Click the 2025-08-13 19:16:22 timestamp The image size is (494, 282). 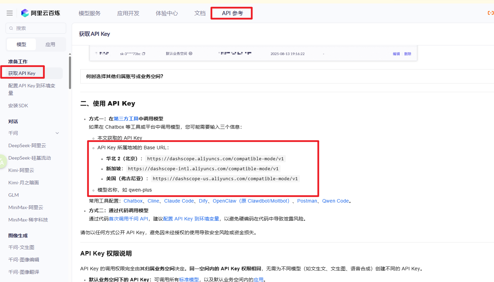click(x=288, y=54)
